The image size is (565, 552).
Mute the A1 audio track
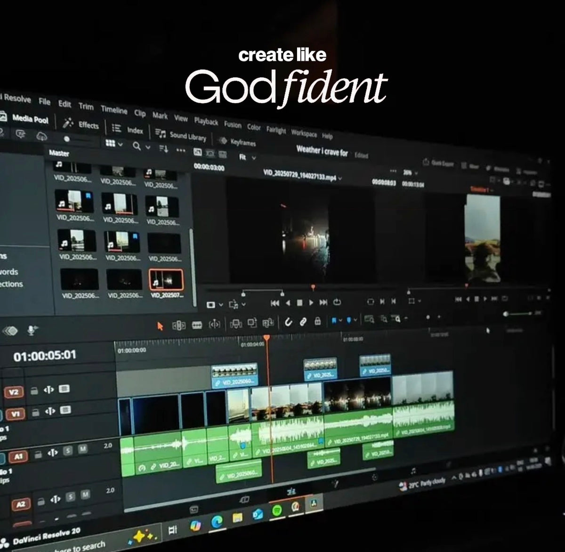[x=83, y=449]
